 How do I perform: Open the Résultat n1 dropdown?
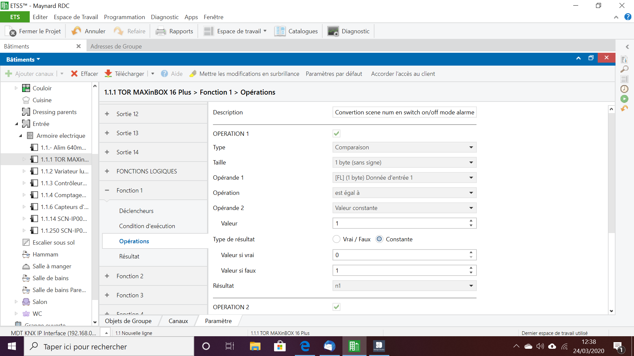coord(404,286)
